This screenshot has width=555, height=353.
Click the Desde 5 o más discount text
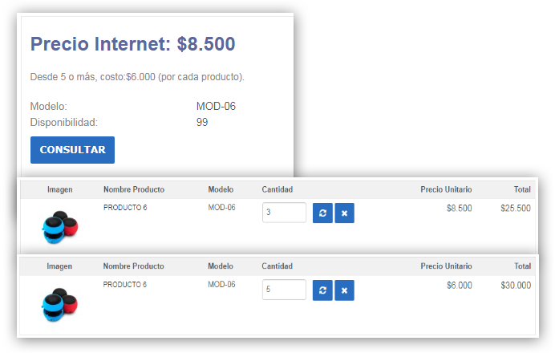click(136, 77)
